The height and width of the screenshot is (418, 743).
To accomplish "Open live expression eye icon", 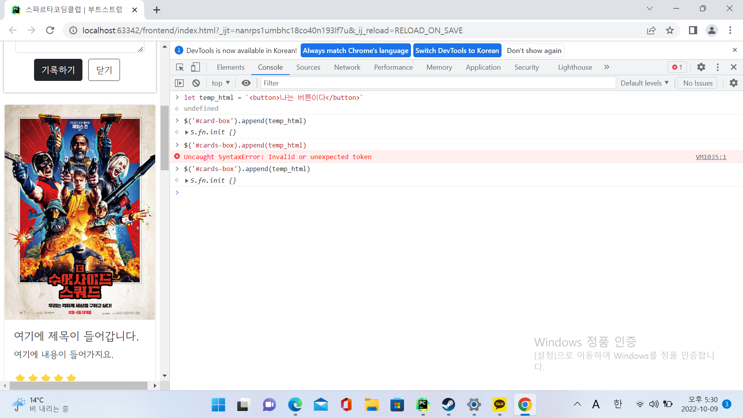I will pyautogui.click(x=246, y=83).
